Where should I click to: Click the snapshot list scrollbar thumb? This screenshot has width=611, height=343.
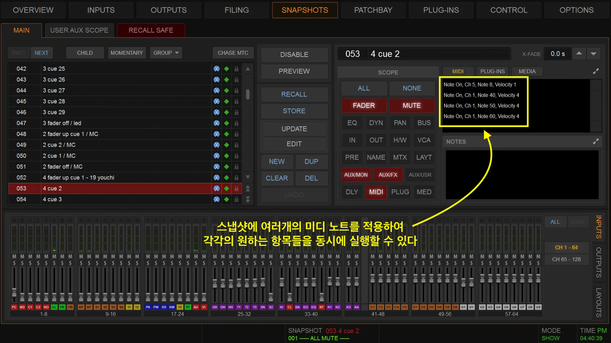click(x=248, y=94)
